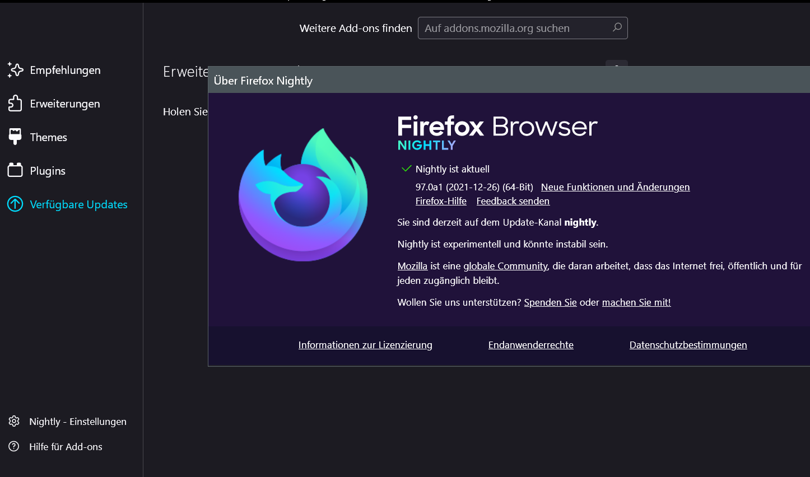This screenshot has height=477, width=810.
Task: Open Informationen zur Lizenzierung
Action: 365,345
